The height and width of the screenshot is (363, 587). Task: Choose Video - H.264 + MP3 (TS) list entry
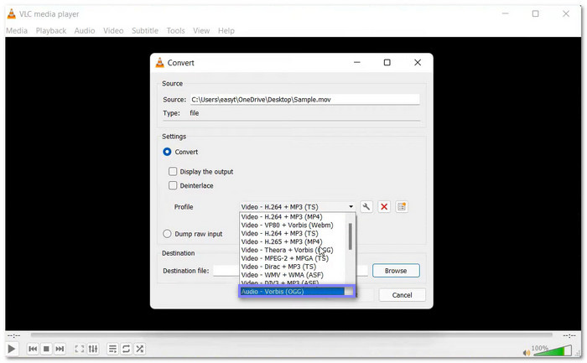(x=292, y=233)
